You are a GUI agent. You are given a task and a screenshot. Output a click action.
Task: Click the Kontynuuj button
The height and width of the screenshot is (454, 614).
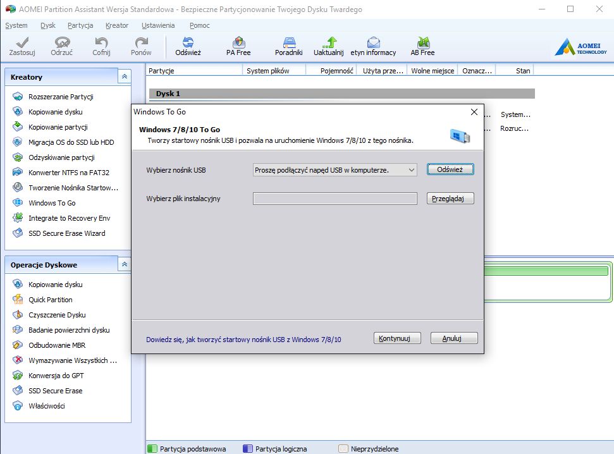point(397,338)
